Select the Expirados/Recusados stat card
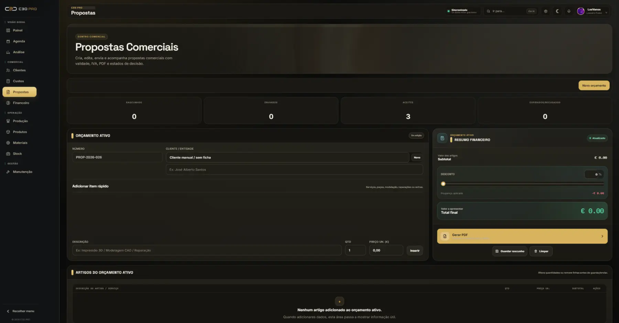This screenshot has height=323, width=619. pyautogui.click(x=545, y=111)
